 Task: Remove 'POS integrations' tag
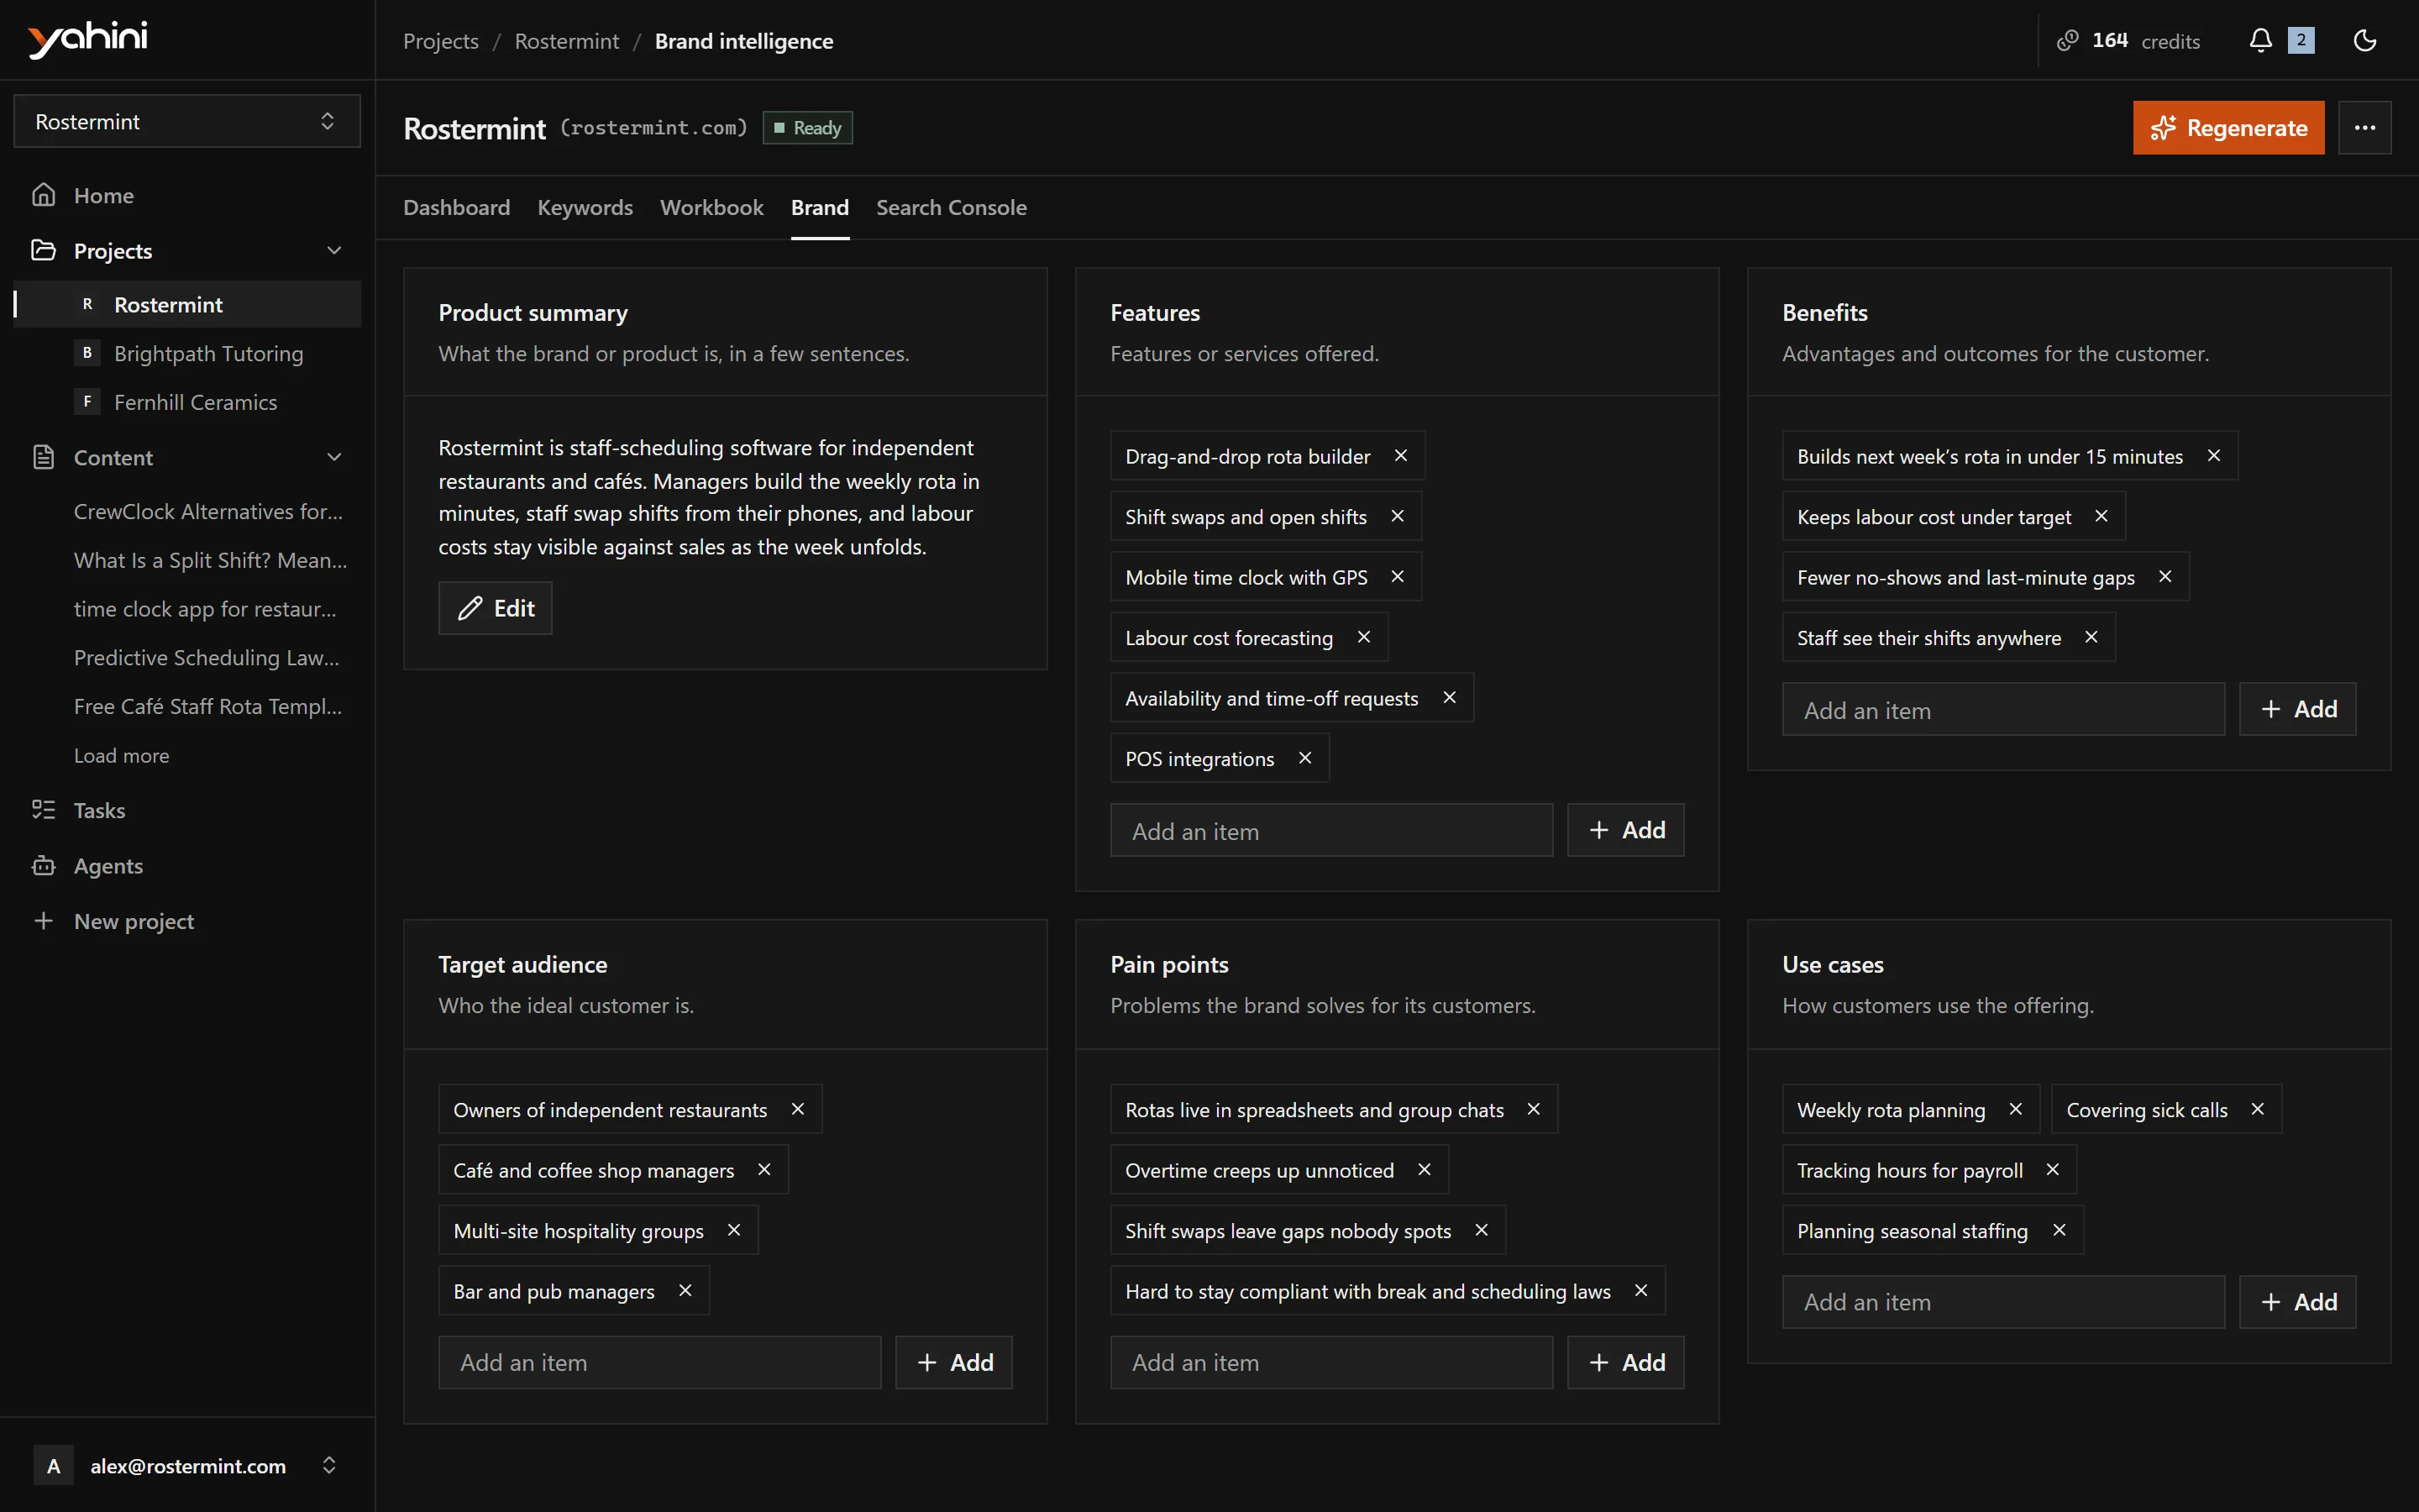(x=1304, y=758)
